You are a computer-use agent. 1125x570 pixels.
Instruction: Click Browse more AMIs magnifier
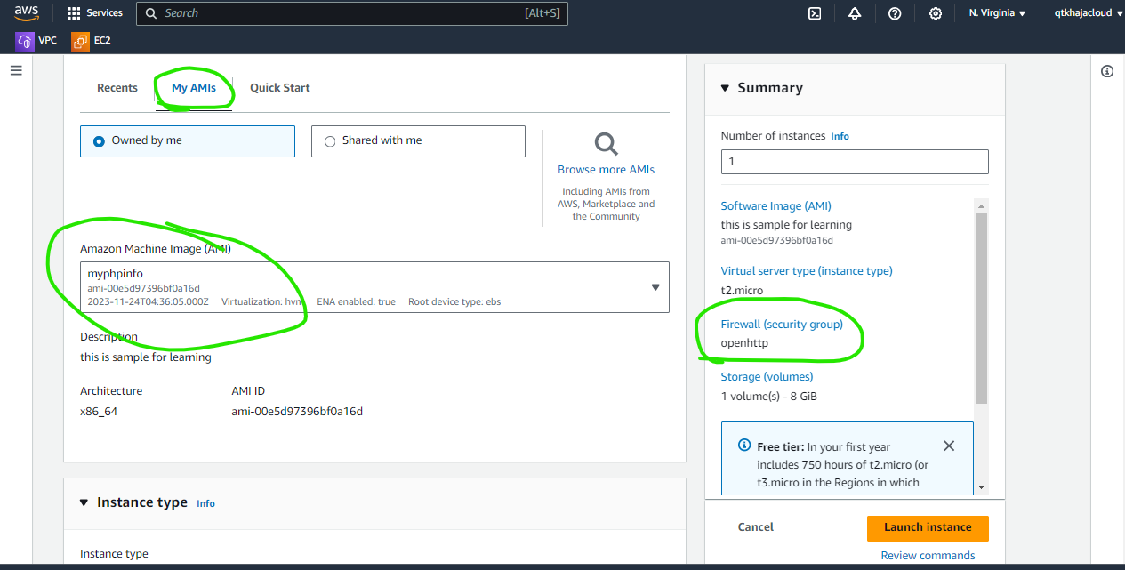coord(606,144)
